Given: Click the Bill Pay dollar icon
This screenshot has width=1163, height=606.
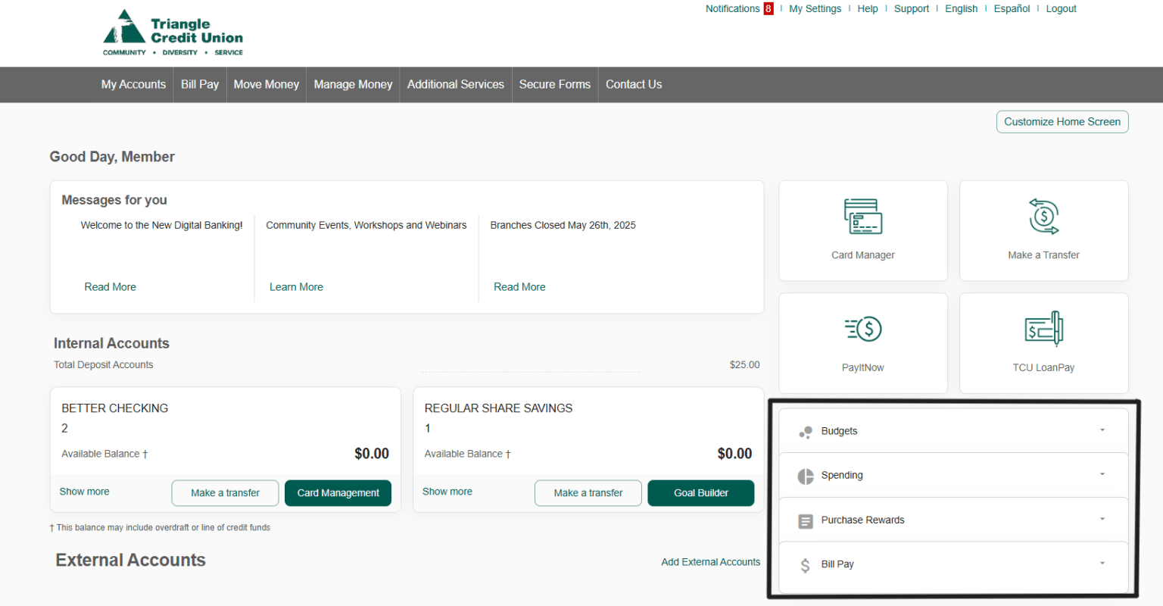Looking at the screenshot, I should pyautogui.click(x=805, y=564).
